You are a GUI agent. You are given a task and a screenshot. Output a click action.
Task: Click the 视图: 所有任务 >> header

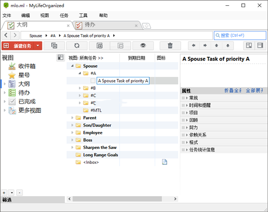coord(86,58)
